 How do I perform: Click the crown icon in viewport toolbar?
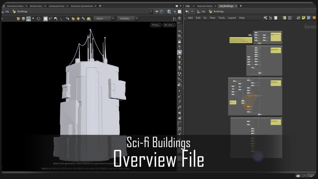(89, 19)
